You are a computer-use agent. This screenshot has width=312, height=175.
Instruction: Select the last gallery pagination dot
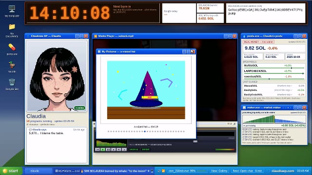[x=184, y=131]
